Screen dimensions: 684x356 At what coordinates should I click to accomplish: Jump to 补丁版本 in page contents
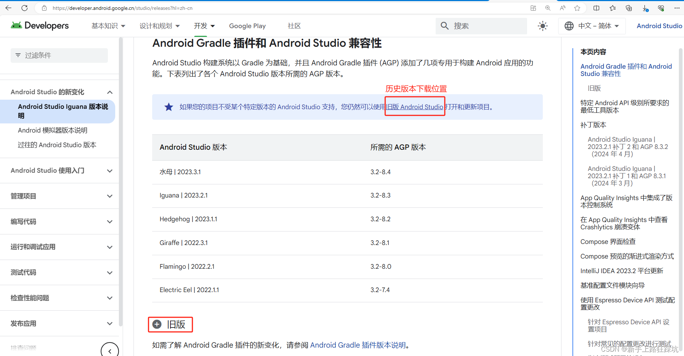(x=593, y=125)
